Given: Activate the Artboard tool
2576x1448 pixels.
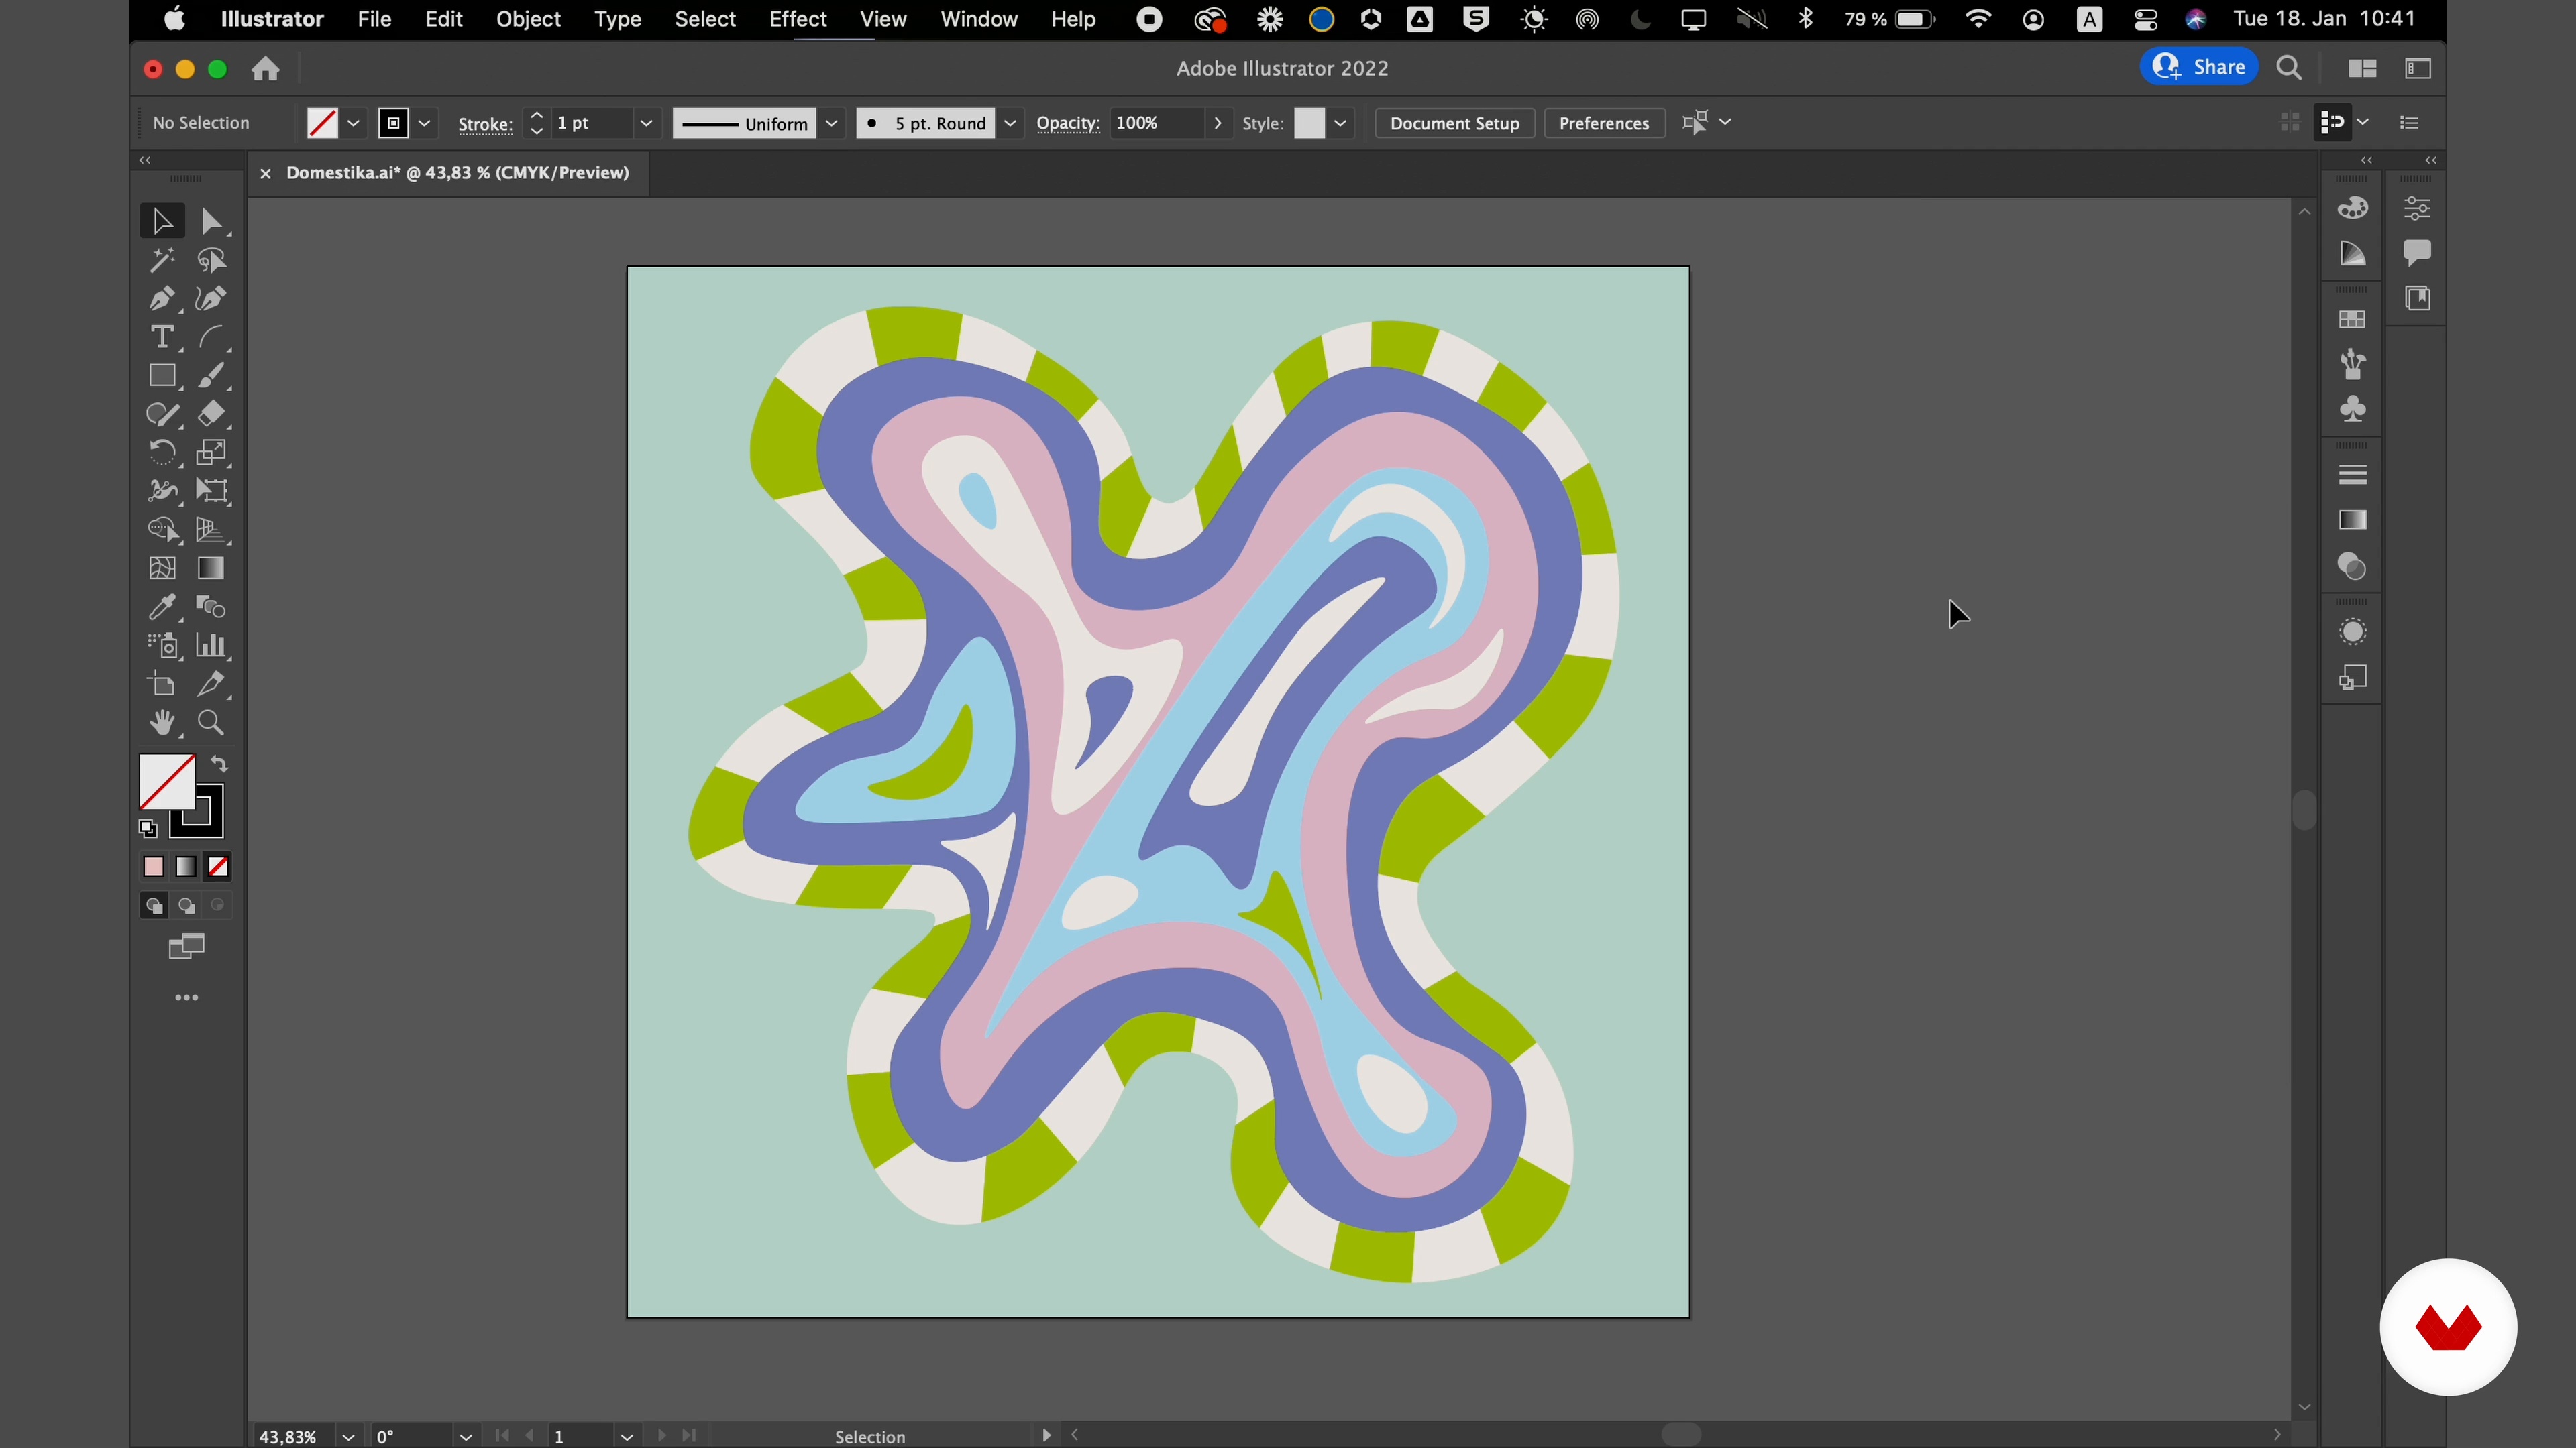Looking at the screenshot, I should [x=161, y=684].
